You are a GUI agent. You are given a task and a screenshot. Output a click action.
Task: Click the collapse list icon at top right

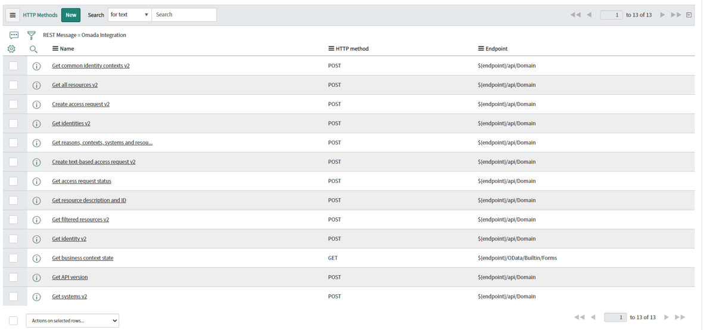pos(689,15)
